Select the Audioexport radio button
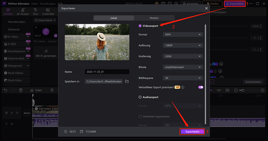Screen dimensions: 268x141 pyautogui.click(x=140, y=97)
